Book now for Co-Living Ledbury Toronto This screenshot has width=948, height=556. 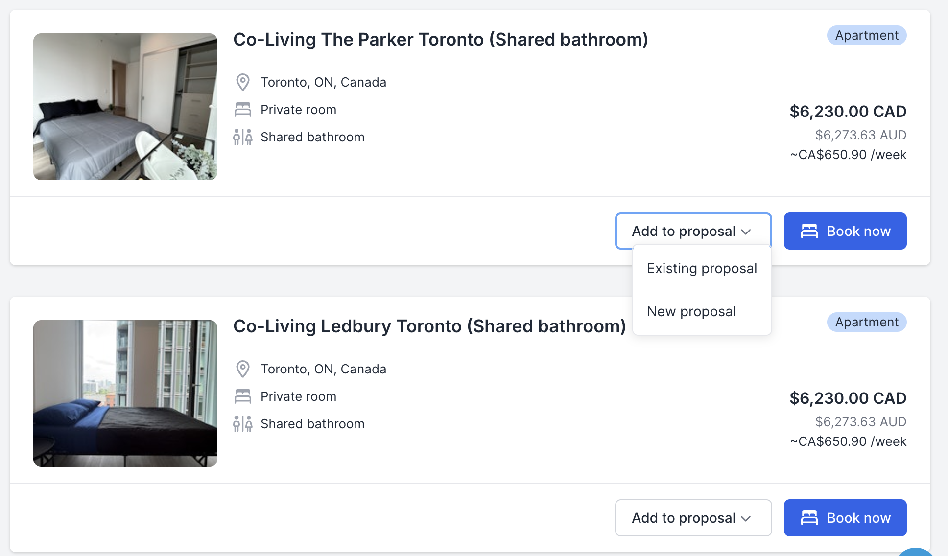(x=845, y=518)
